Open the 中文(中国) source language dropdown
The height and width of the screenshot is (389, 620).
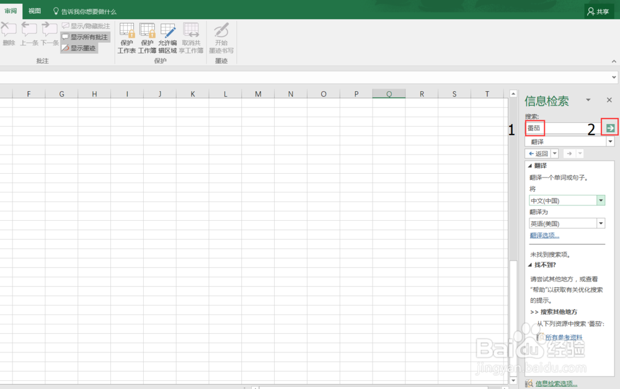[601, 200]
